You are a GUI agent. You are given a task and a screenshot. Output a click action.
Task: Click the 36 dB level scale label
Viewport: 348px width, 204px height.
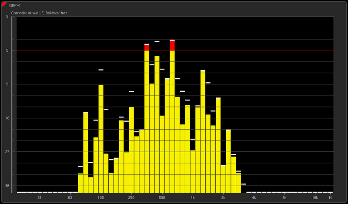(x=7, y=186)
